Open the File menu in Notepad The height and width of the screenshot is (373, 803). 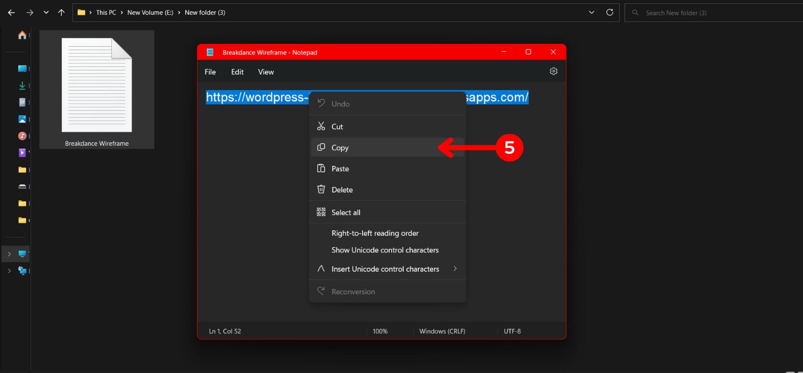pyautogui.click(x=210, y=71)
